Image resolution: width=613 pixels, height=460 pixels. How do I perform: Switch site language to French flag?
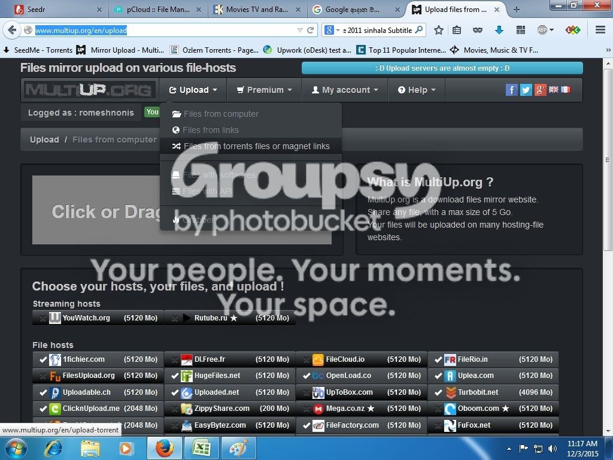click(566, 90)
